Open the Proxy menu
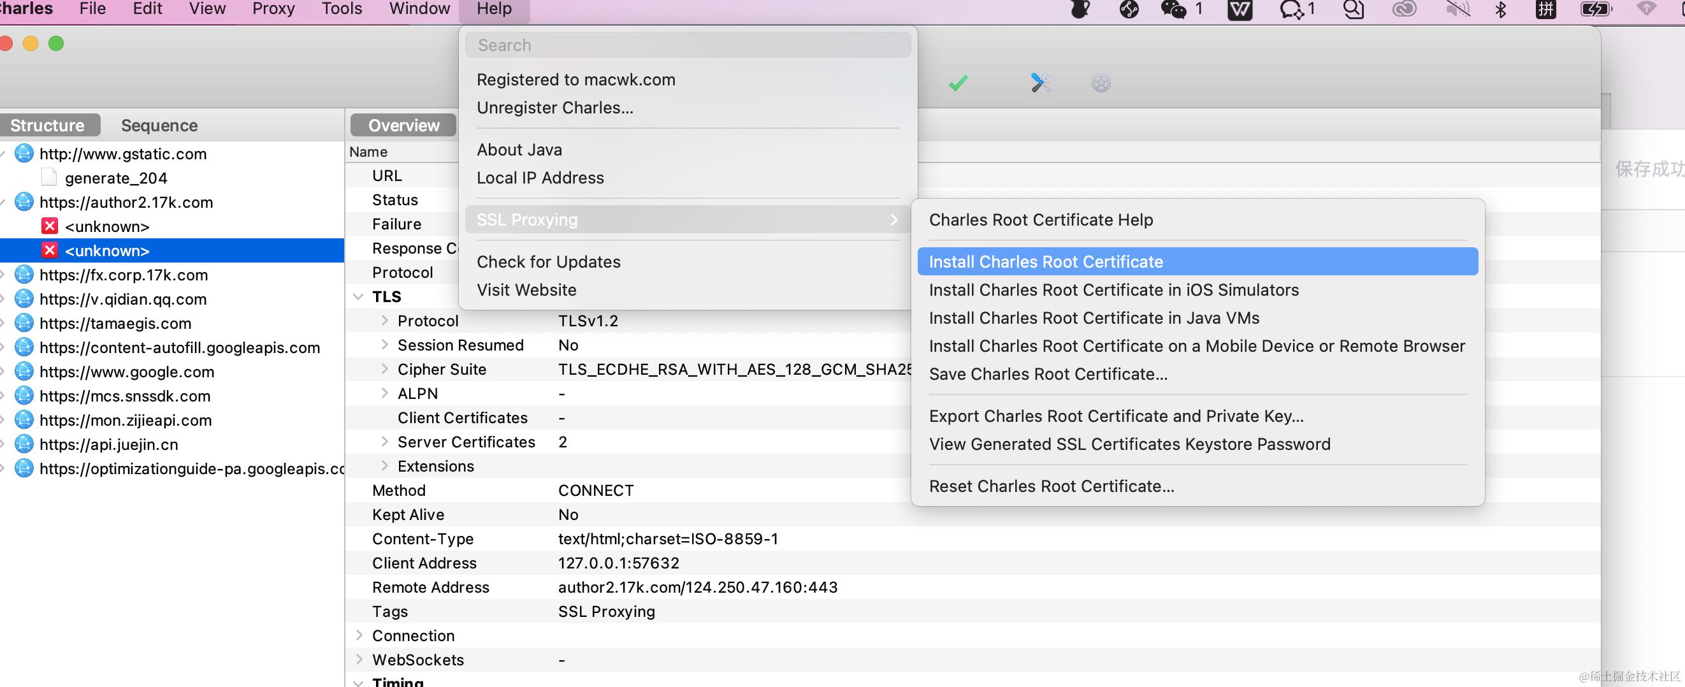Screen dimensions: 1685x687 pos(273,9)
